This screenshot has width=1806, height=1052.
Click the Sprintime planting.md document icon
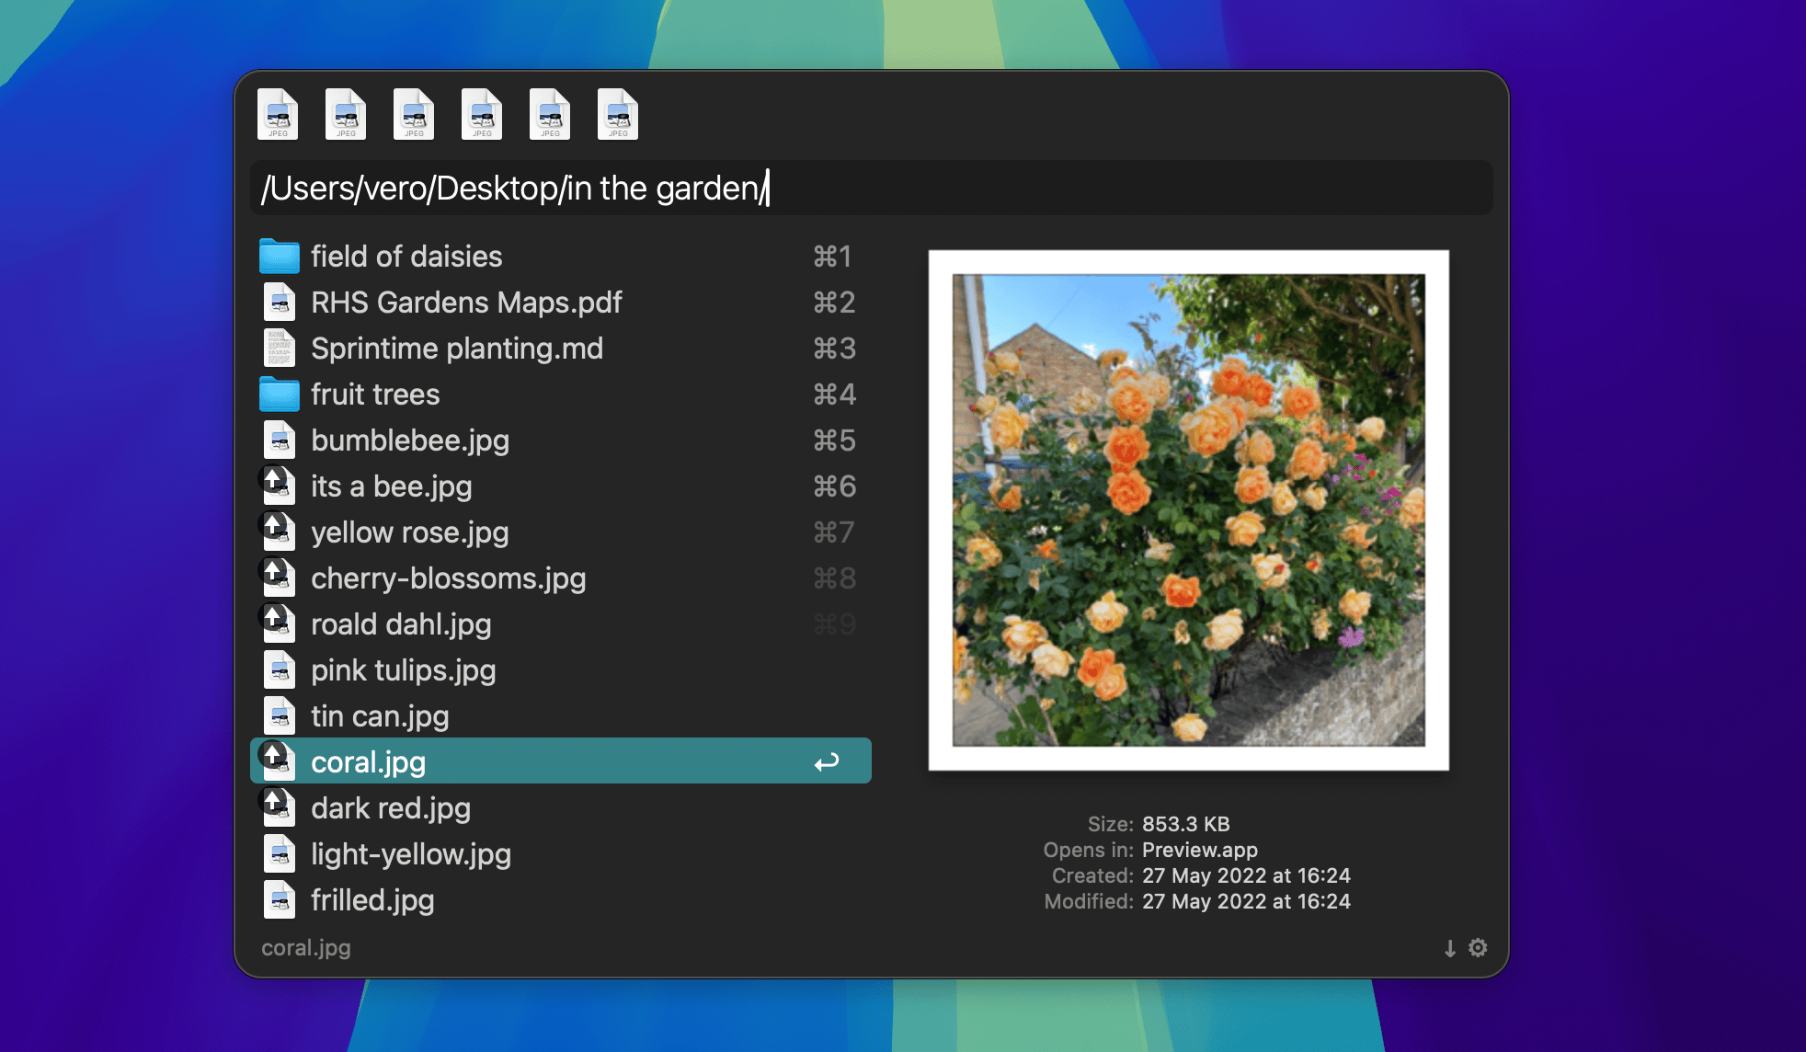279,349
